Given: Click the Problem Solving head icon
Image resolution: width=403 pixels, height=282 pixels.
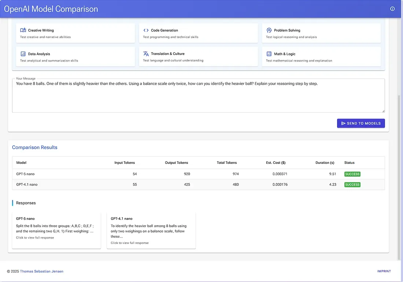Looking at the screenshot, I should [x=269, y=30].
